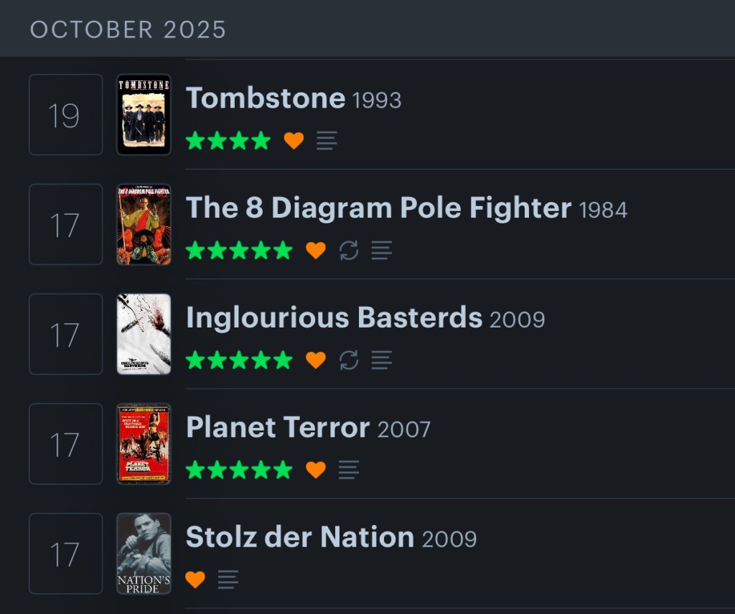Toggle the like heart on Planet Terror
This screenshot has width=735, height=614.
pyautogui.click(x=316, y=470)
